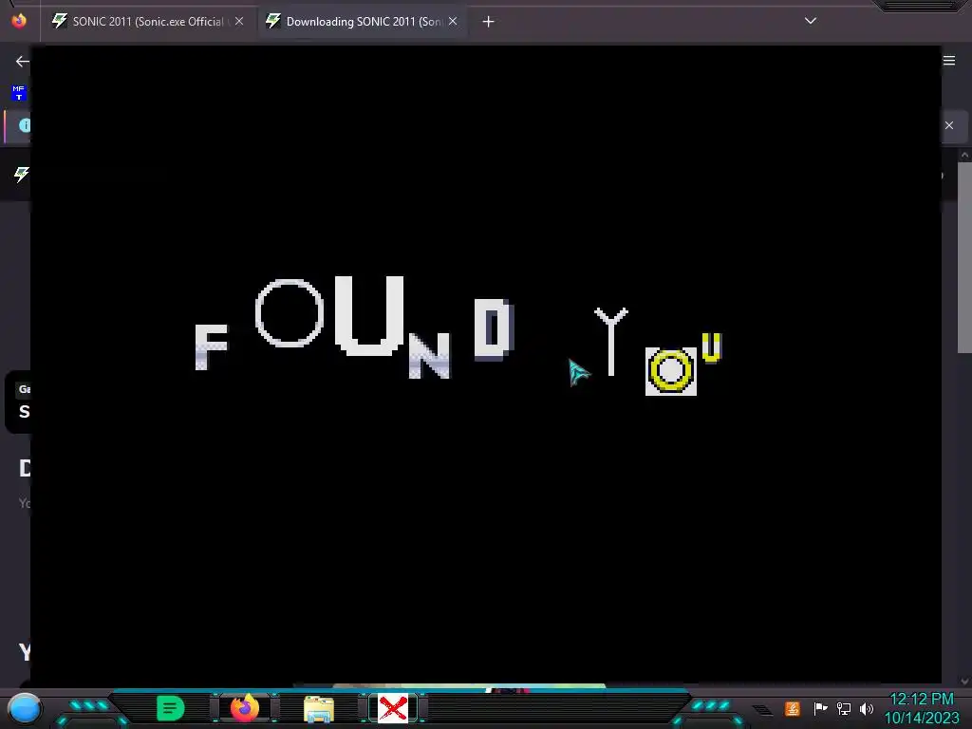This screenshot has height=729, width=972.
Task: Click the volume speaker tray icon
Action: pos(867,708)
